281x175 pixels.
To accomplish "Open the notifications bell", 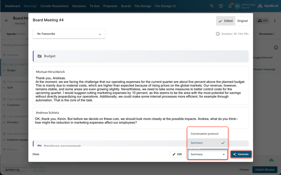I will [230, 6].
